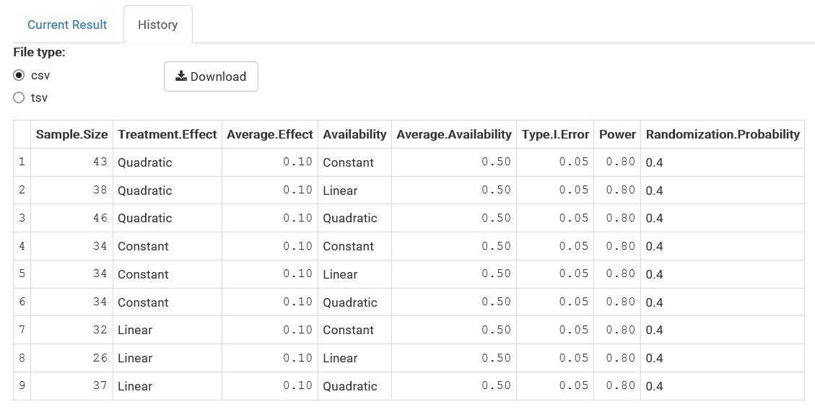Viewport: 815px width, 415px height.
Task: Switch to the Current Result tab
Action: [67, 25]
